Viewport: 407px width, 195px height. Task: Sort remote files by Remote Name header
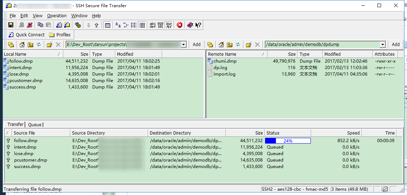click(x=237, y=54)
